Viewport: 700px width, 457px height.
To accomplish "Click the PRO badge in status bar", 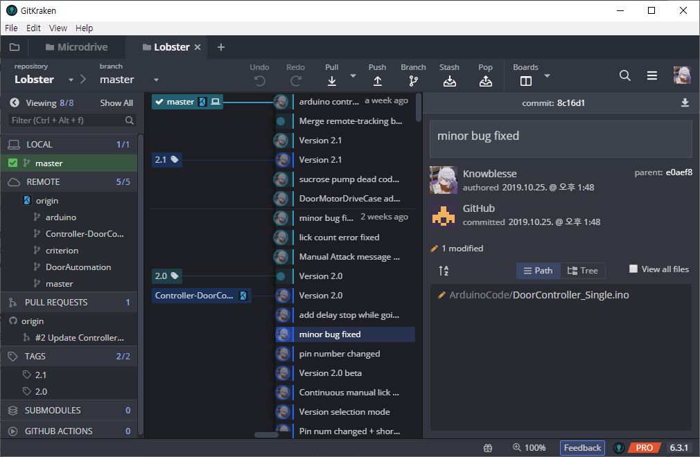I will (x=644, y=447).
